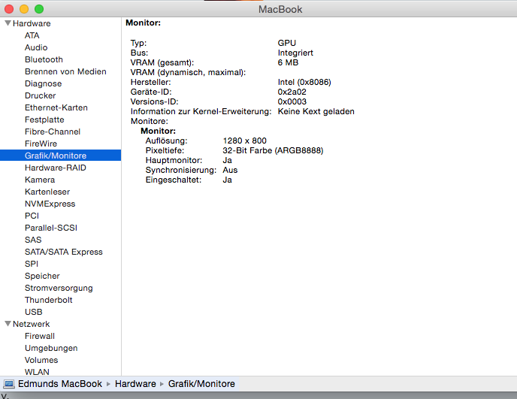Select Parallel-SCSI in the sidebar
The width and height of the screenshot is (517, 399).
[51, 228]
